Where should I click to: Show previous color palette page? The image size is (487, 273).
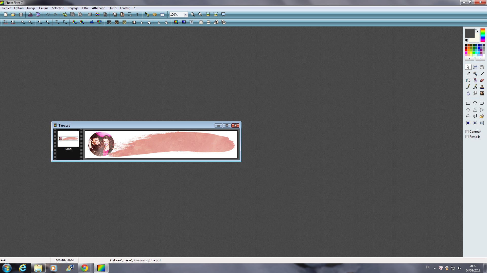469,59
